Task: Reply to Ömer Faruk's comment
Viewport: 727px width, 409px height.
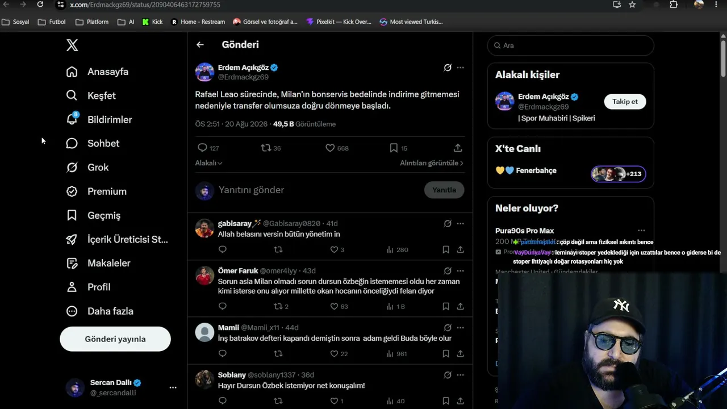Action: (x=223, y=306)
